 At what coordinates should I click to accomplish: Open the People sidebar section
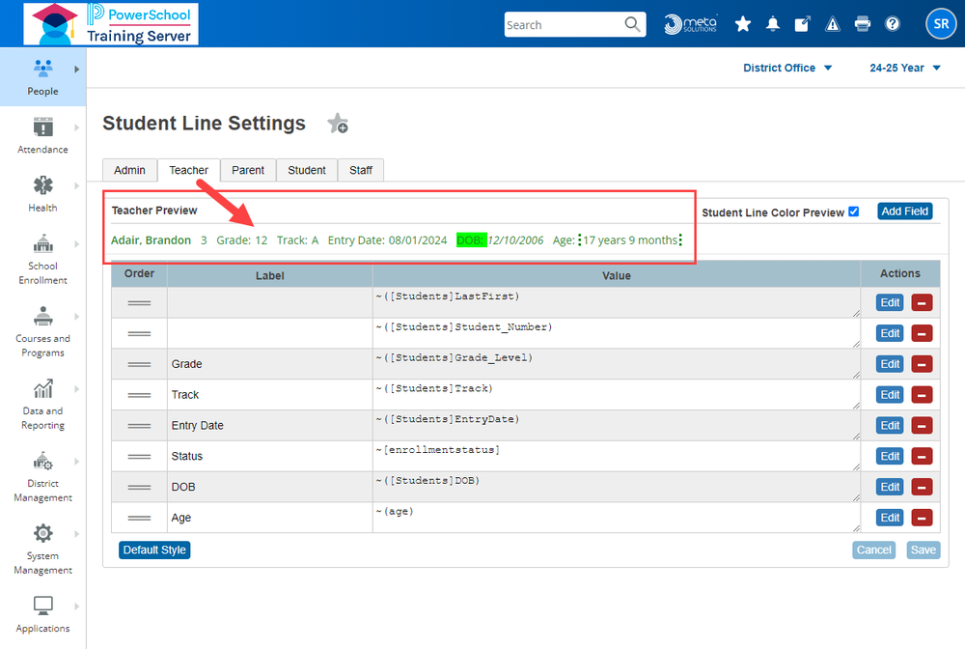click(42, 77)
